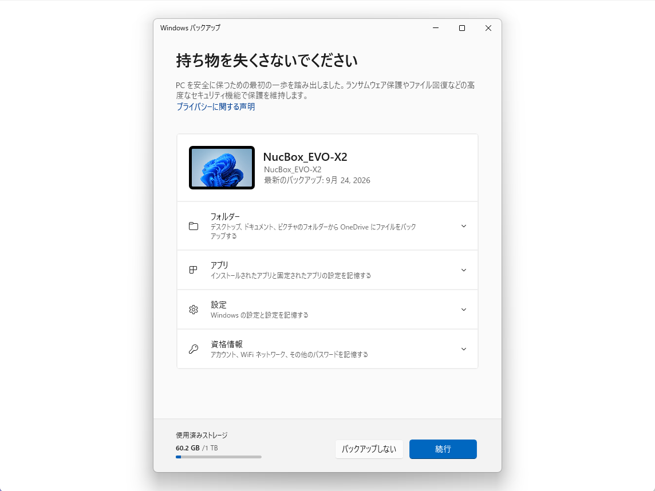655x491 pixels.
Task: Click the folder icon in フォルダー row
Action: (x=194, y=226)
